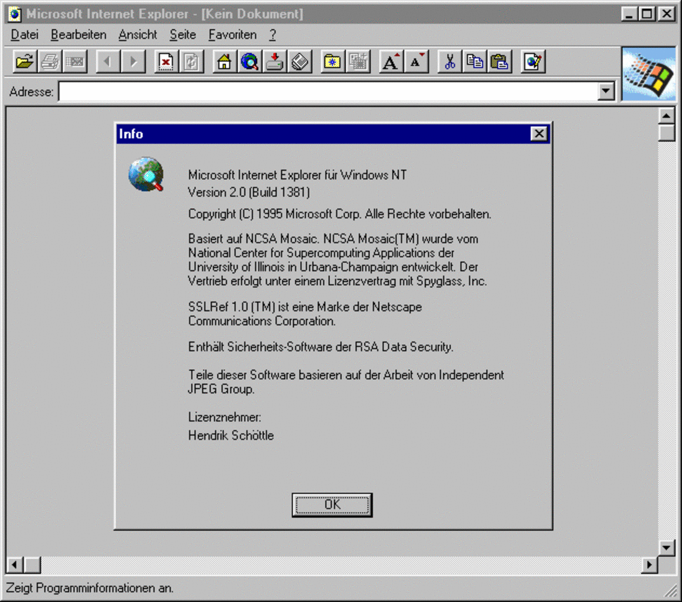The height and width of the screenshot is (602, 682).
Task: Click the Copy toolbar icon
Action: tap(474, 62)
